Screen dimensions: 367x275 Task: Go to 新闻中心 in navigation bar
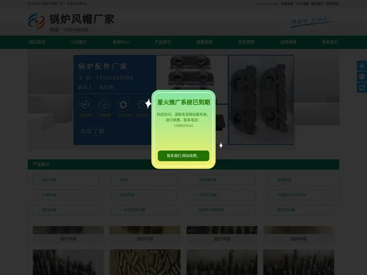click(x=121, y=42)
